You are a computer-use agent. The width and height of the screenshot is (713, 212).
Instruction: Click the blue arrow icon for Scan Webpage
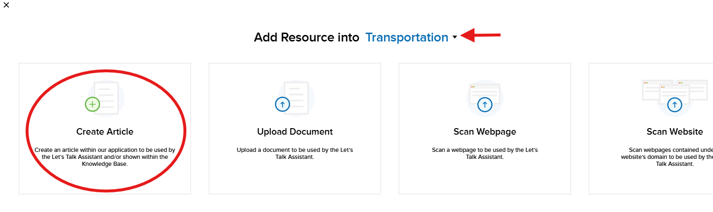(x=485, y=104)
